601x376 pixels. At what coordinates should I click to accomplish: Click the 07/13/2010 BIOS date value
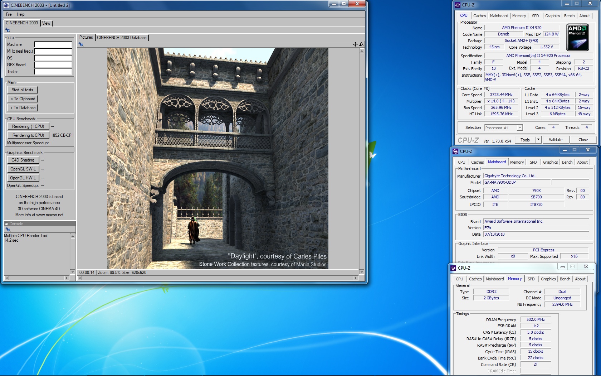pos(536,234)
